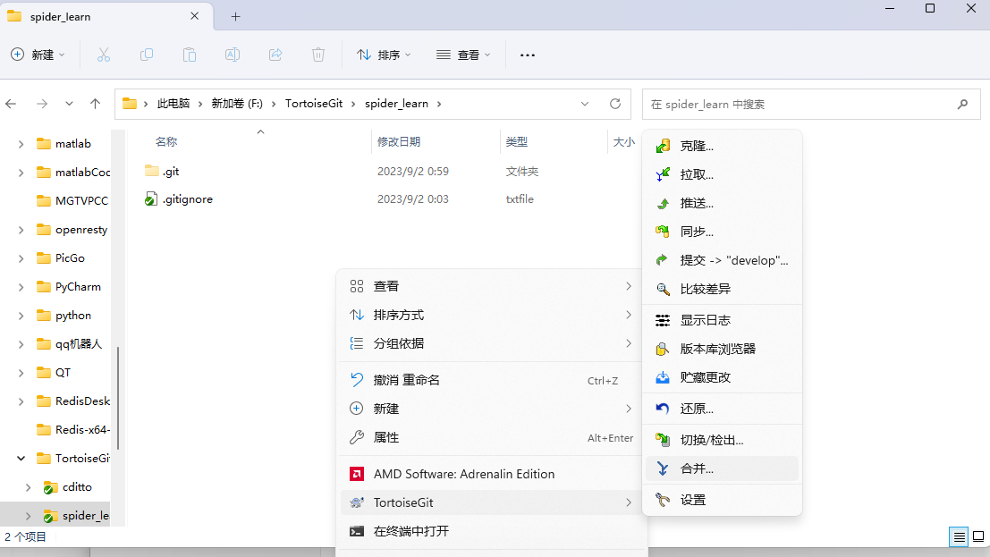Click the TortoiseGit Clone (克隆) icon

(x=663, y=147)
